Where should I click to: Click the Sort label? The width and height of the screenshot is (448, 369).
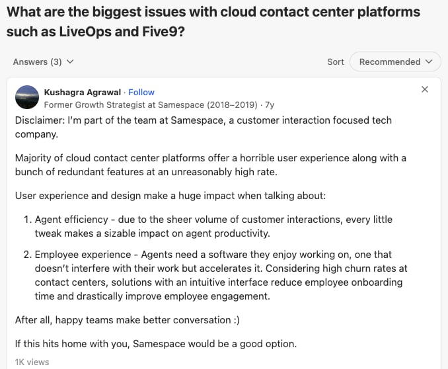(336, 61)
